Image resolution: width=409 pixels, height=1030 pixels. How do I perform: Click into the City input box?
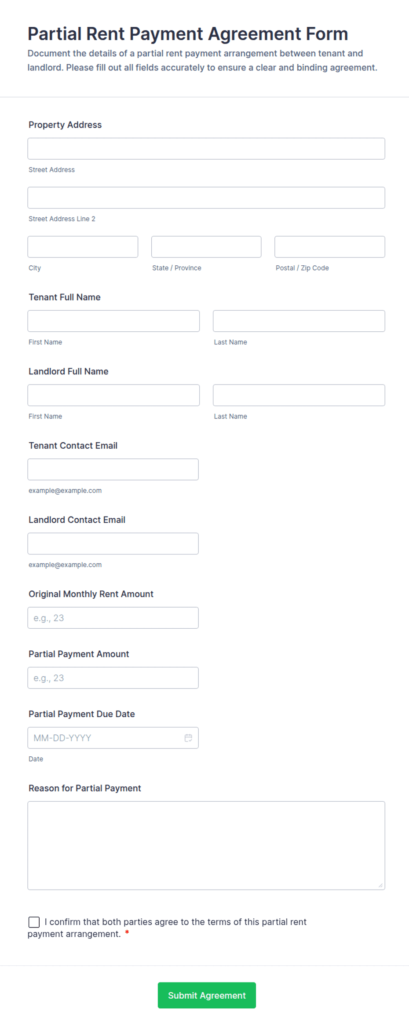tap(83, 247)
